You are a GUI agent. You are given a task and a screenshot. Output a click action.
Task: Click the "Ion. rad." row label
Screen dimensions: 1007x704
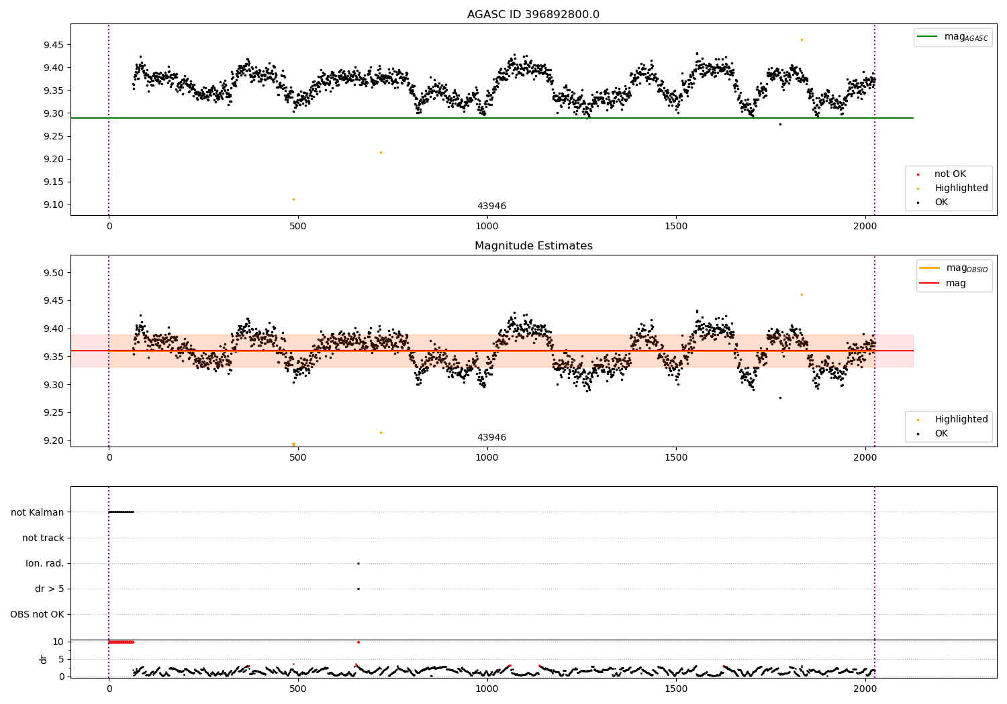click(x=45, y=563)
